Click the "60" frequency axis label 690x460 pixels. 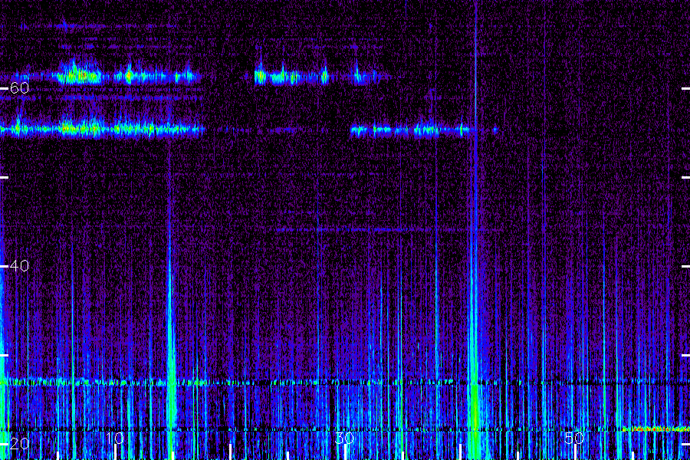point(19,88)
